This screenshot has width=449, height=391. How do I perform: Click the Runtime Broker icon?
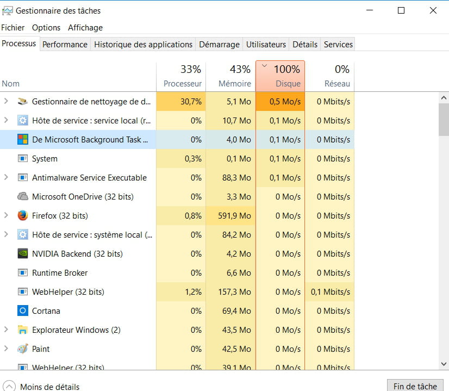pyautogui.click(x=23, y=272)
